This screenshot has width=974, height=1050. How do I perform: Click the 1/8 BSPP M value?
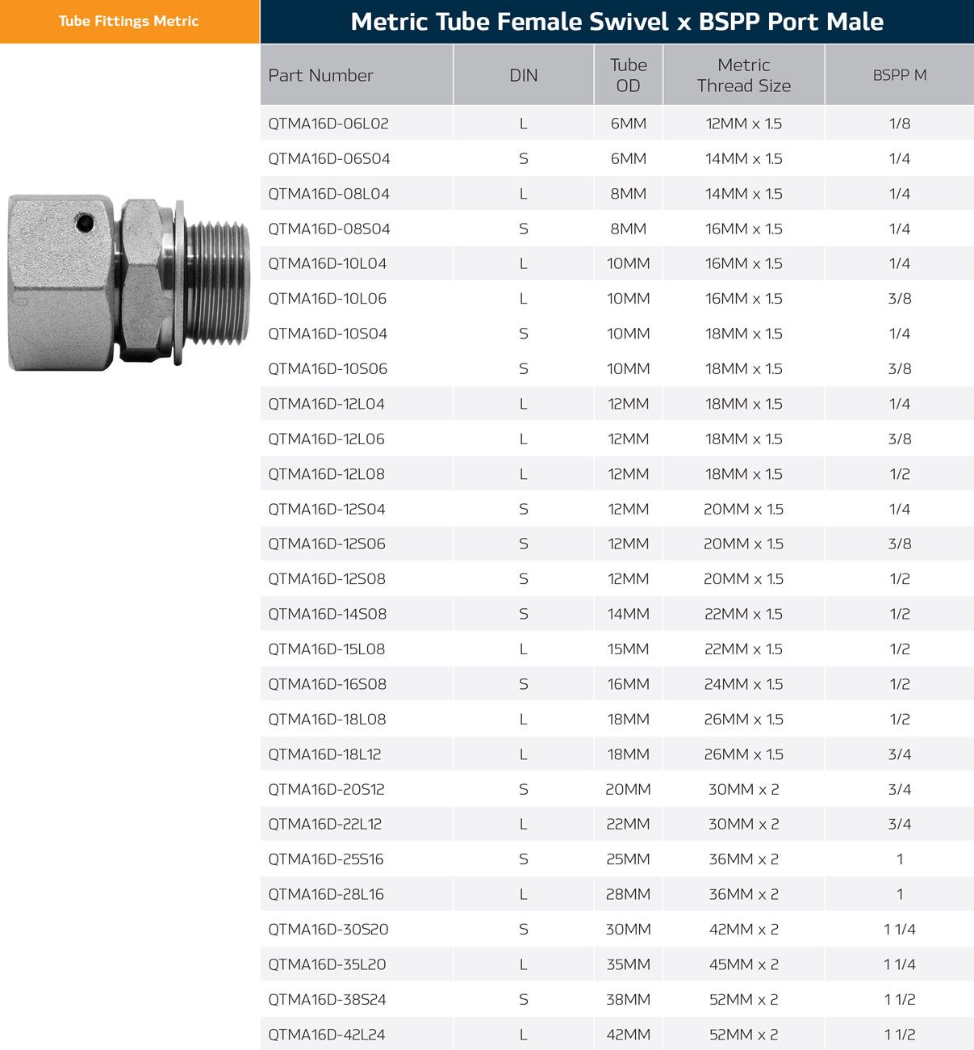(x=899, y=124)
